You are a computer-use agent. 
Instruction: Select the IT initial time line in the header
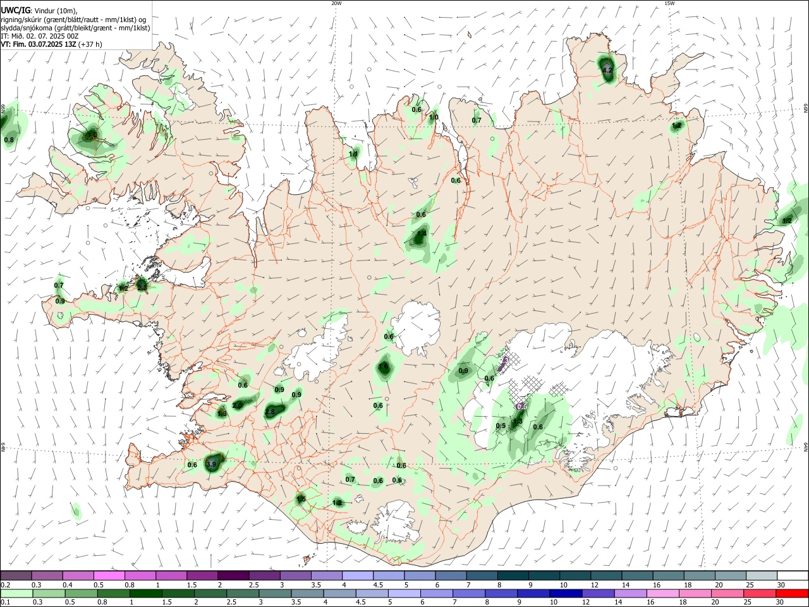coord(40,36)
